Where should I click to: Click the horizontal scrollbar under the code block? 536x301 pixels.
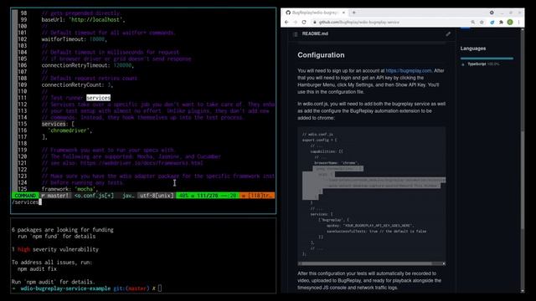click(372, 263)
